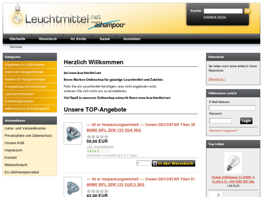
Task: Open the Kontakt page
Action: [x=30, y=158]
